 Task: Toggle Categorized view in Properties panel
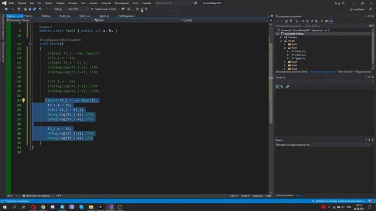point(277,87)
